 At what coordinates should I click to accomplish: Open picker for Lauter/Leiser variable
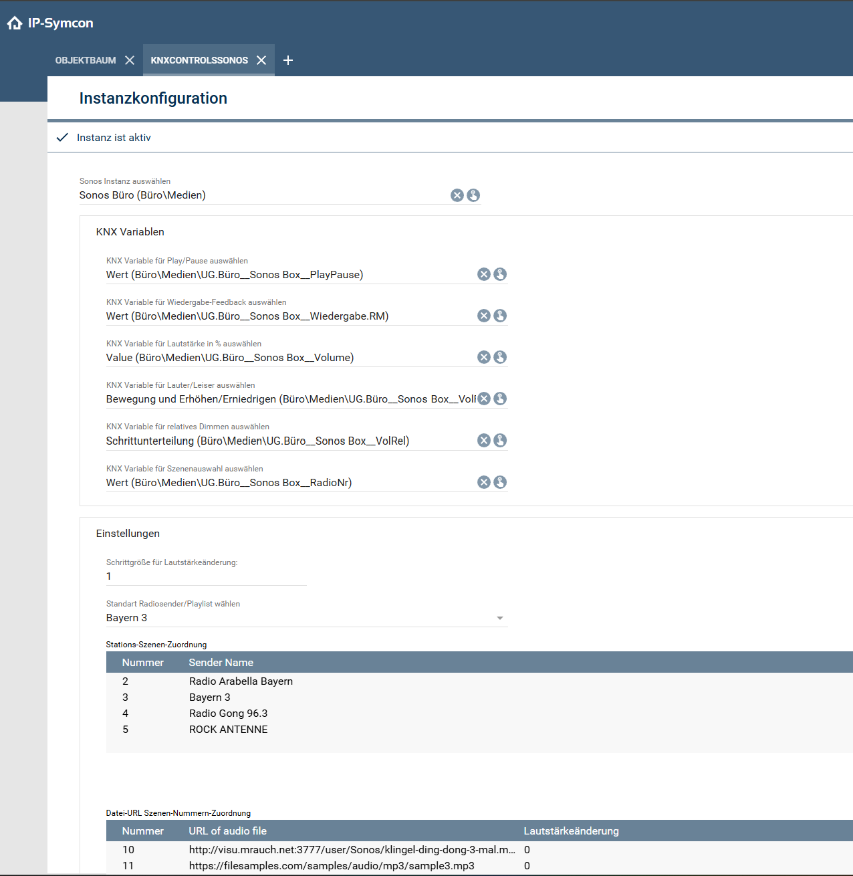[500, 399]
